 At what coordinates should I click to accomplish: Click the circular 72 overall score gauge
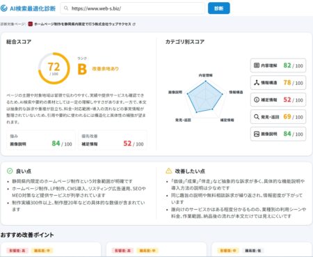tap(54, 68)
